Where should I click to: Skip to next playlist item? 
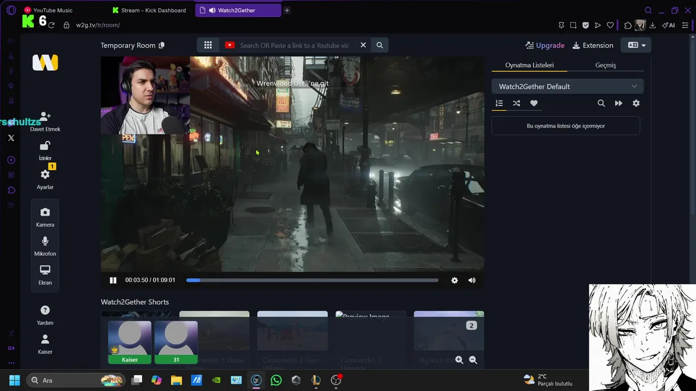618,103
